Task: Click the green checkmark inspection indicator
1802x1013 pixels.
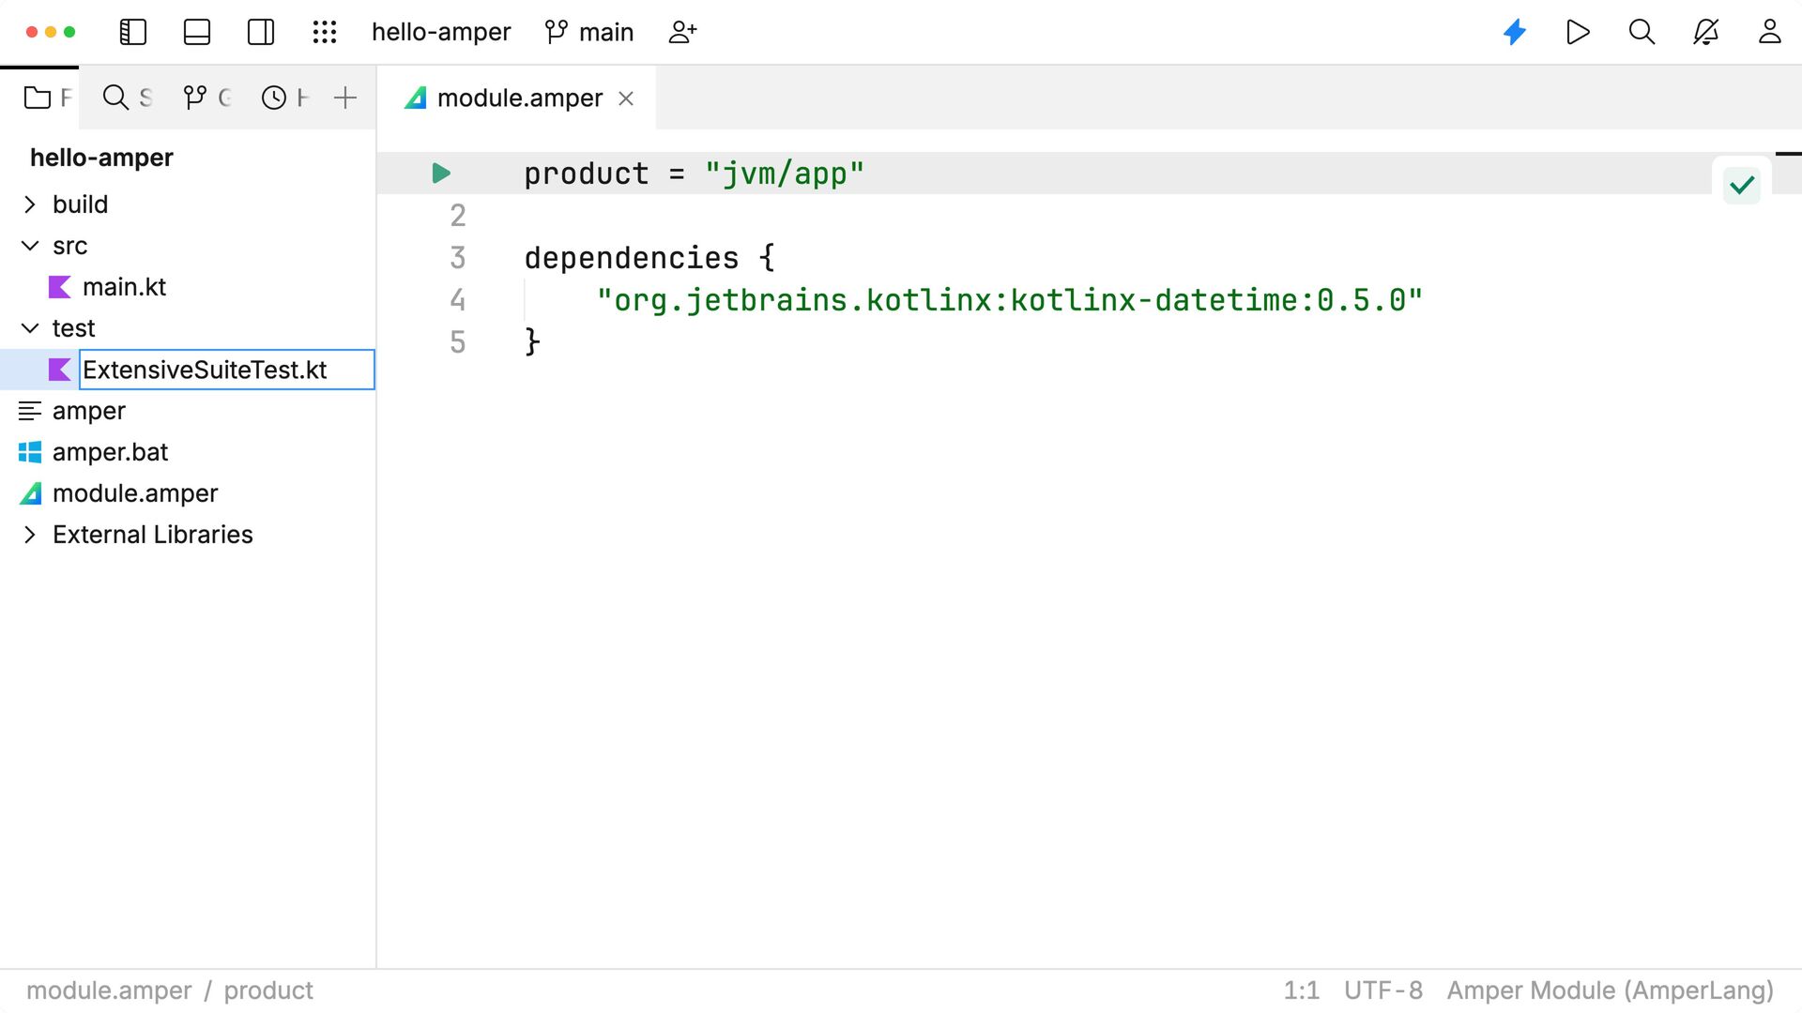Action: [1742, 185]
